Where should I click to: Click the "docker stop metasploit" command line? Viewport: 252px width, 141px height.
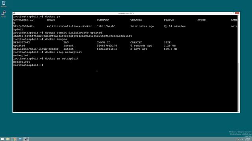tap(48, 52)
